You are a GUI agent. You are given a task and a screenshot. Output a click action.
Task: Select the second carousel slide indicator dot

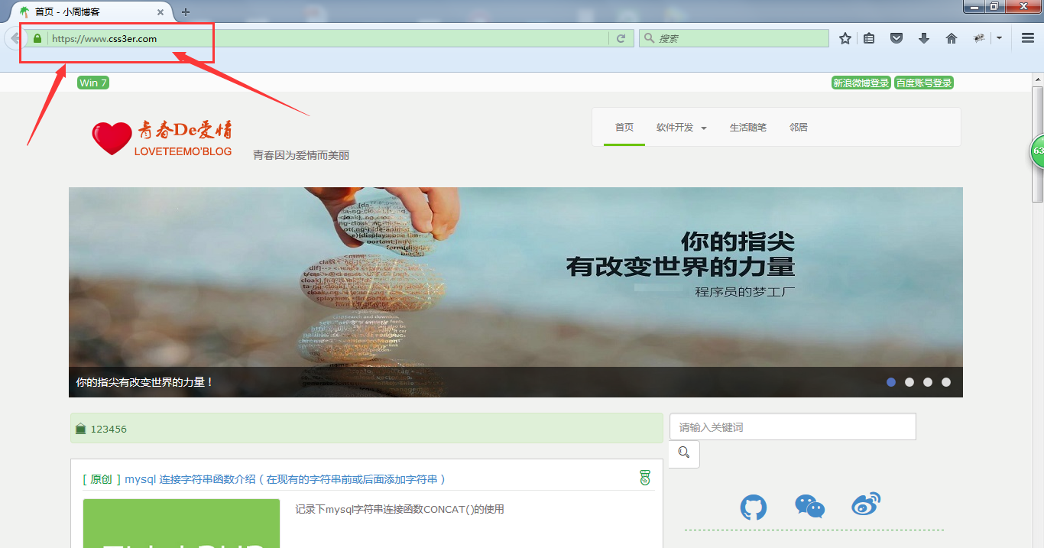click(x=909, y=382)
